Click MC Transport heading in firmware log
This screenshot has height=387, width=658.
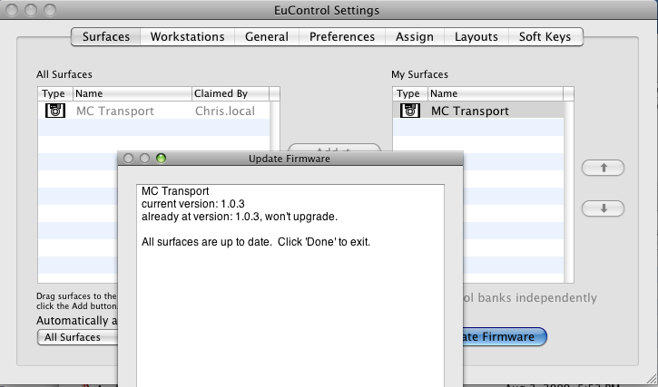click(175, 191)
